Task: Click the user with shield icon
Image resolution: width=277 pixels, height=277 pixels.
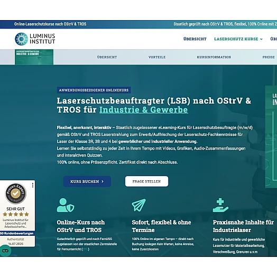Action: pyautogui.click(x=66, y=205)
